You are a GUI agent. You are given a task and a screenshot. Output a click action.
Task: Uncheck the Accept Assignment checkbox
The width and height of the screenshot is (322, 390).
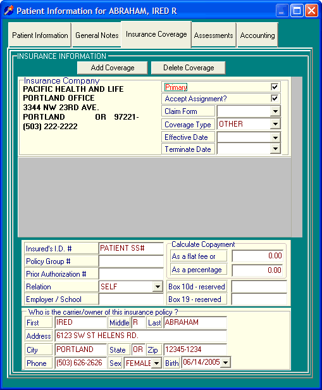[x=275, y=99]
